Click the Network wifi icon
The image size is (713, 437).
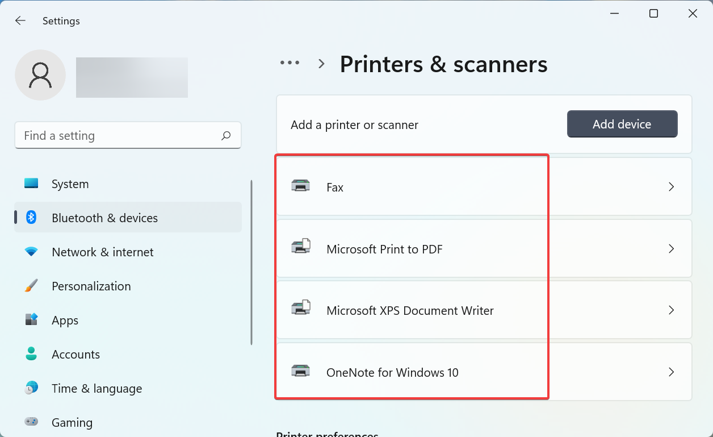point(31,252)
